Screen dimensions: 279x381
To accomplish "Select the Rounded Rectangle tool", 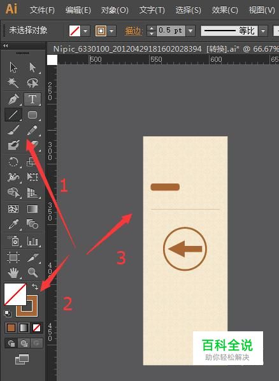I will (32, 115).
